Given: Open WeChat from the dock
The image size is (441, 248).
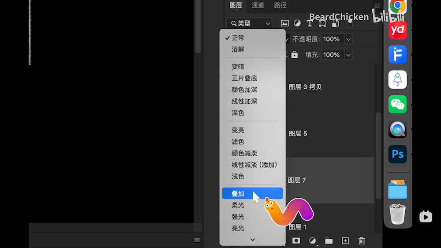Looking at the screenshot, I should [397, 104].
